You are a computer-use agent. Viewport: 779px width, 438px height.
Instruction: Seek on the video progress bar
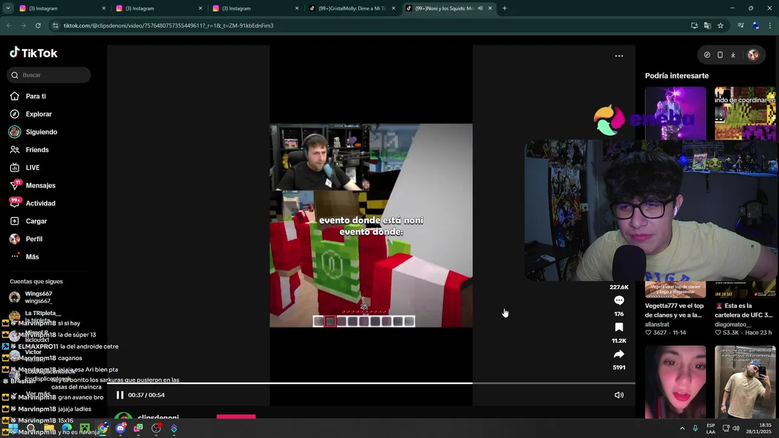coord(371,383)
